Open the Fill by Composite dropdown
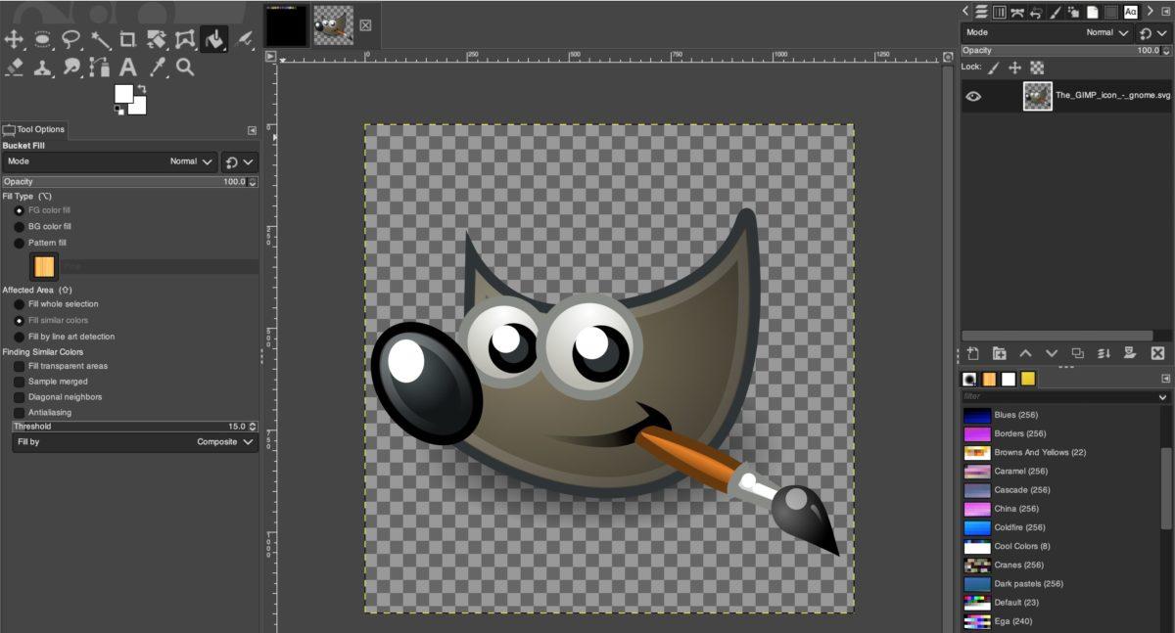The height and width of the screenshot is (633, 1175). (135, 442)
